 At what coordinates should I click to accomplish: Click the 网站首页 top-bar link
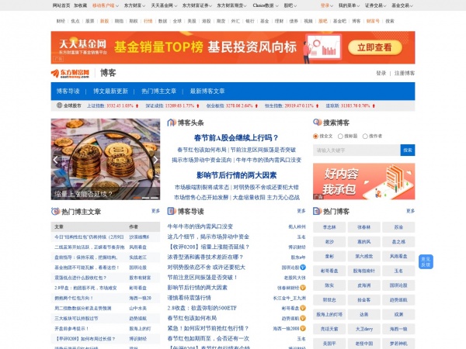(61, 5)
